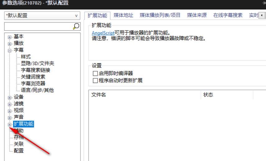Viewport: 266px width, 161px height.
Task: Switch to the 媒体来源 tab
Action: (x=197, y=15)
